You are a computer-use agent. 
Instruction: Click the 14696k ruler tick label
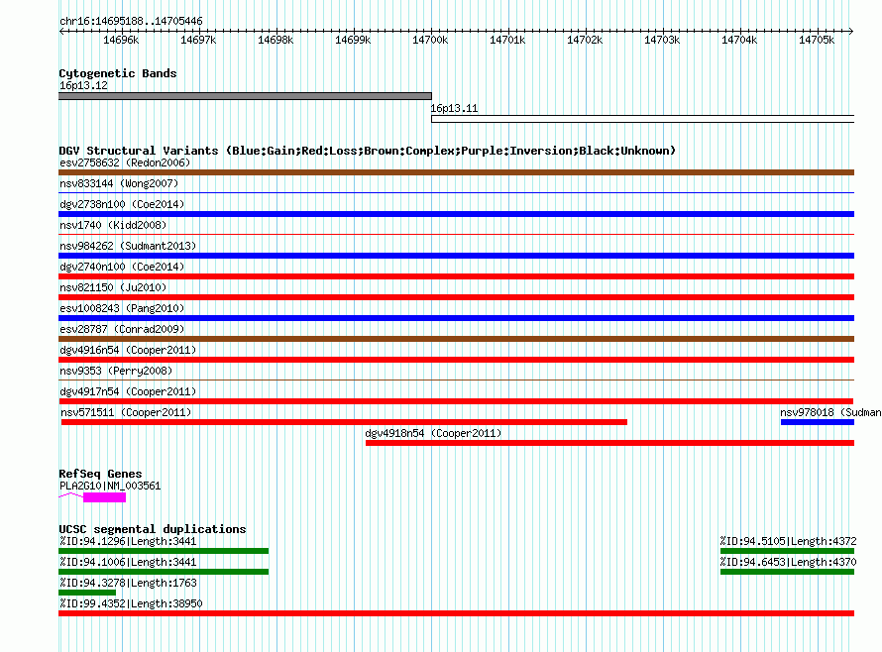coord(121,40)
